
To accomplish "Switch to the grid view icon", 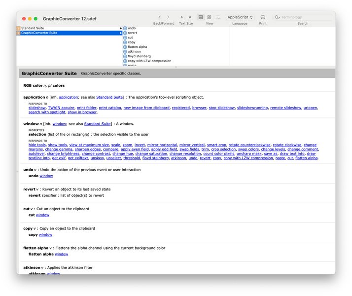I will click(209, 17).
